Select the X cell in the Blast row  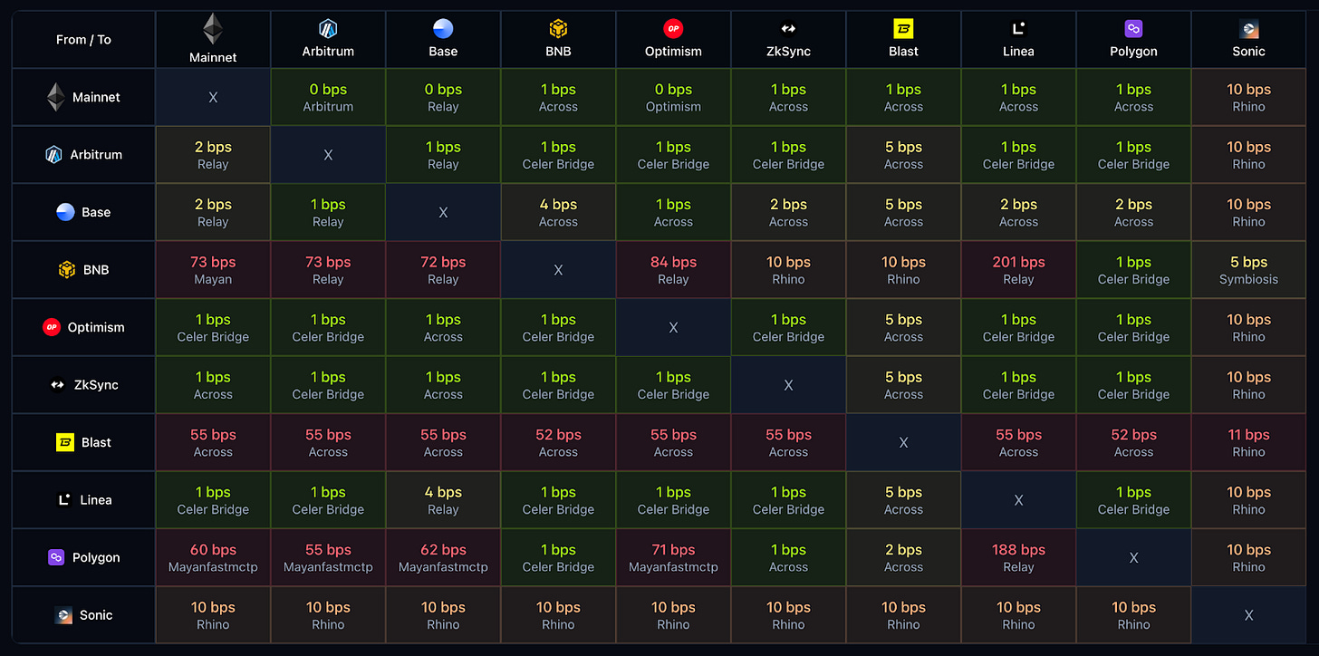coord(903,442)
